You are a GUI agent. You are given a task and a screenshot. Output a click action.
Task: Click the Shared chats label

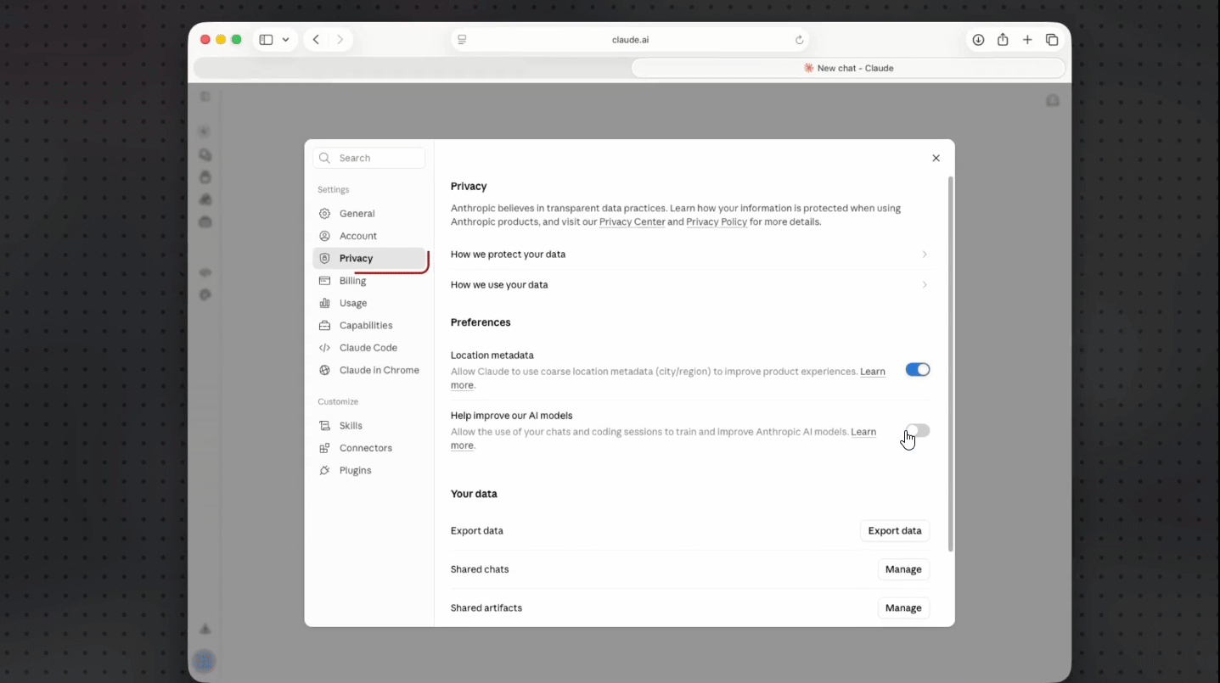(x=480, y=569)
